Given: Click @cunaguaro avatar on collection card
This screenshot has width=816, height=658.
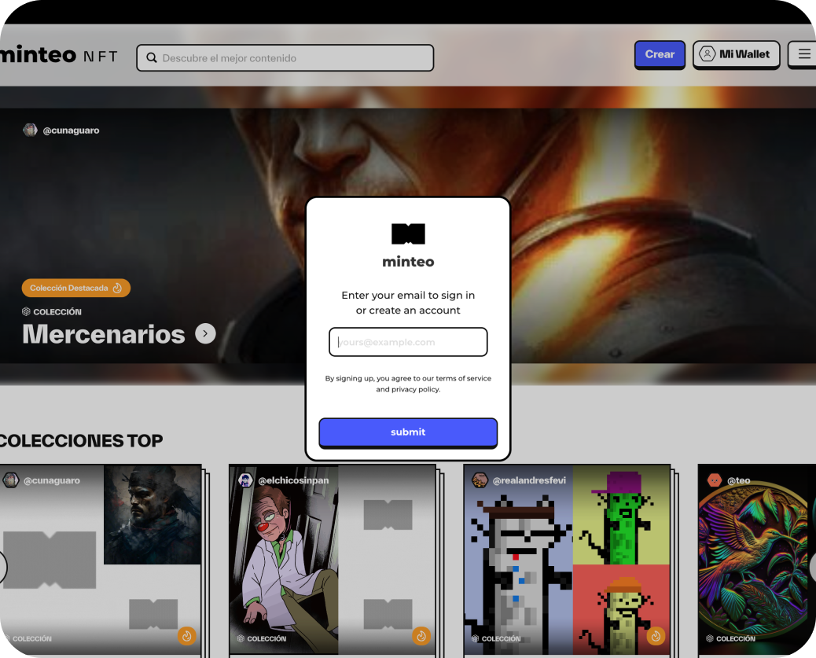Looking at the screenshot, I should point(11,480).
